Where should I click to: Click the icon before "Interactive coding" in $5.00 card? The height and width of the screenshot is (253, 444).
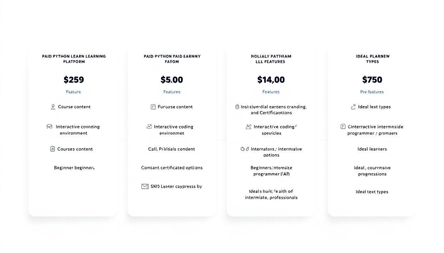pyautogui.click(x=149, y=126)
